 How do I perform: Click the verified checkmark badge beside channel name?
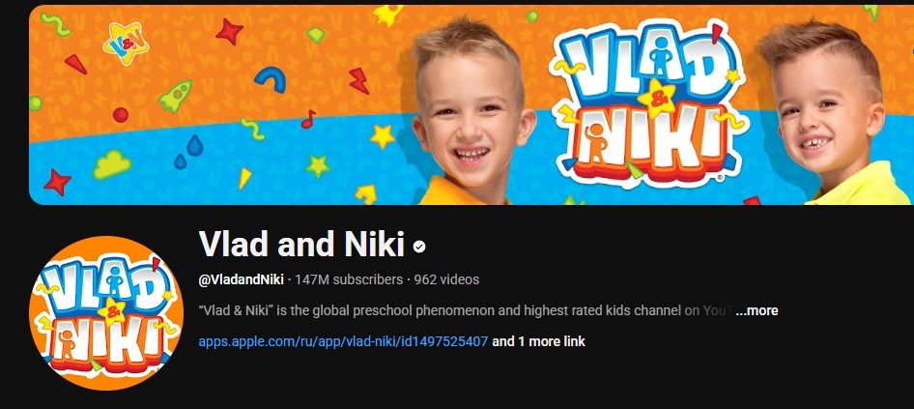(419, 247)
